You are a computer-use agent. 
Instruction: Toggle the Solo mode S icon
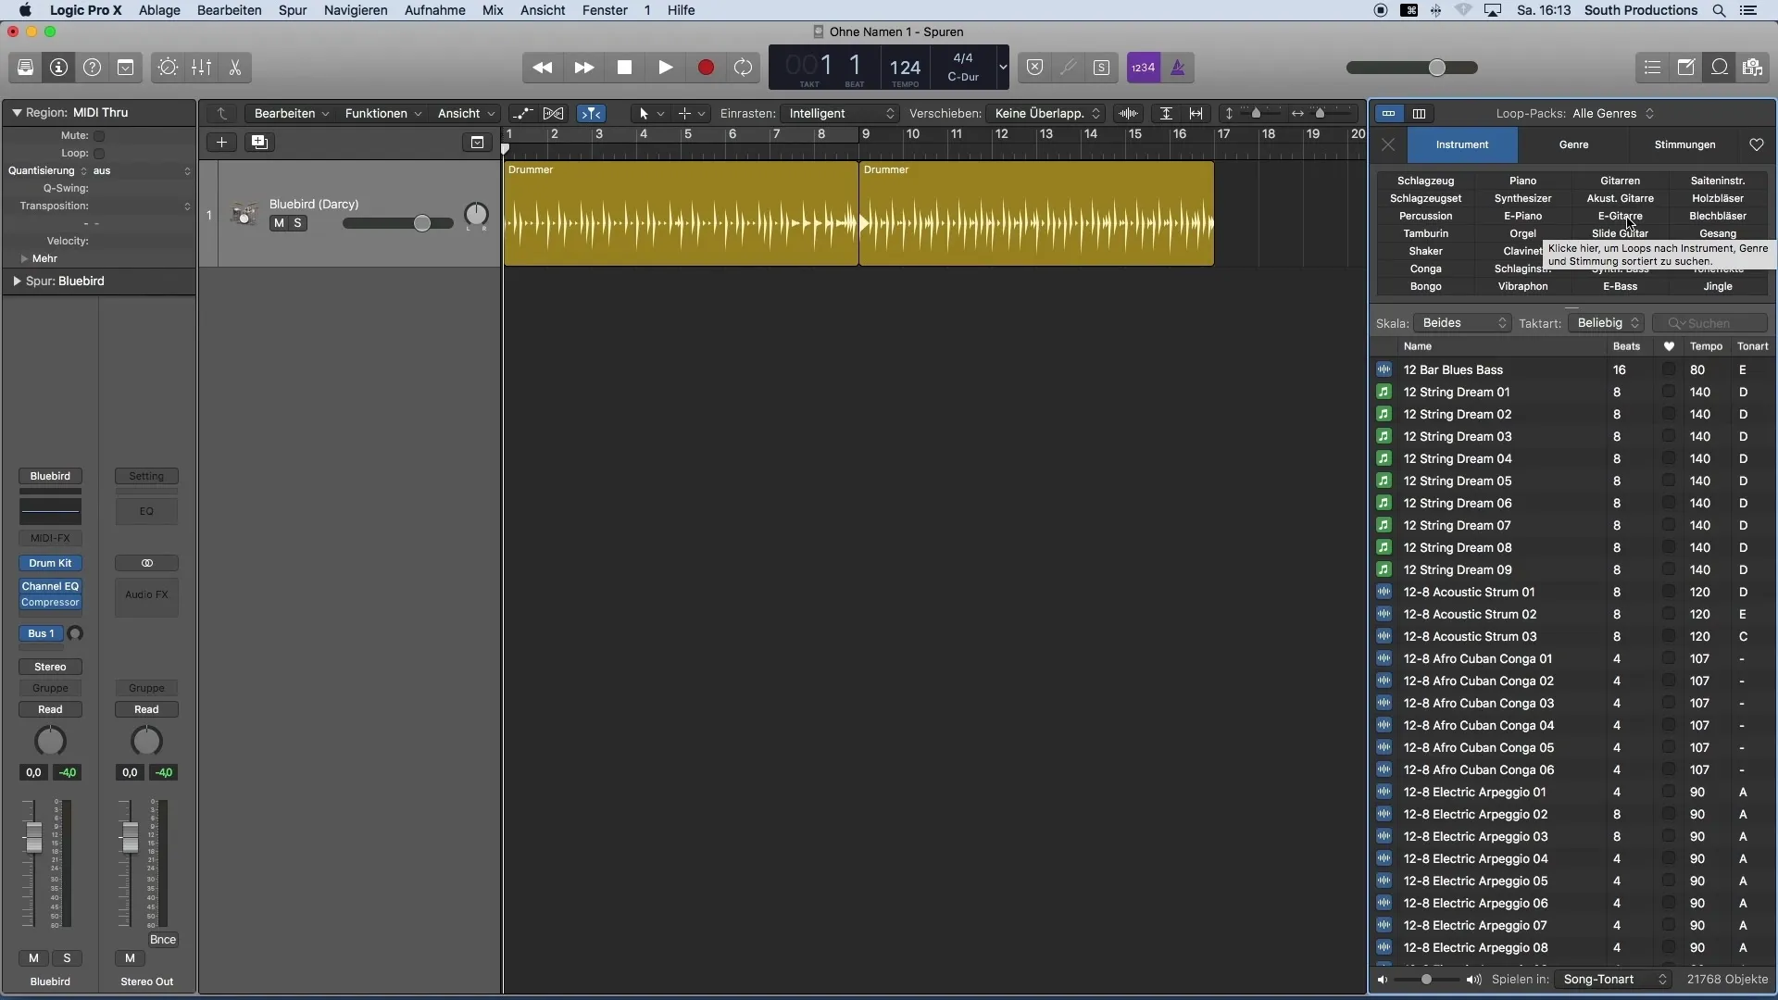1101,68
